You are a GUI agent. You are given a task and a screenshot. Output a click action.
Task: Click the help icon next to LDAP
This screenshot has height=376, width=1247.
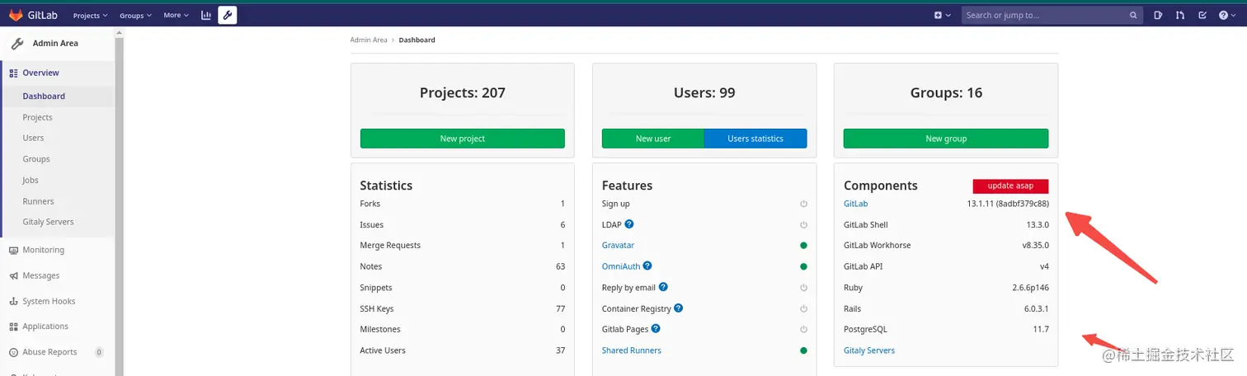pos(629,223)
